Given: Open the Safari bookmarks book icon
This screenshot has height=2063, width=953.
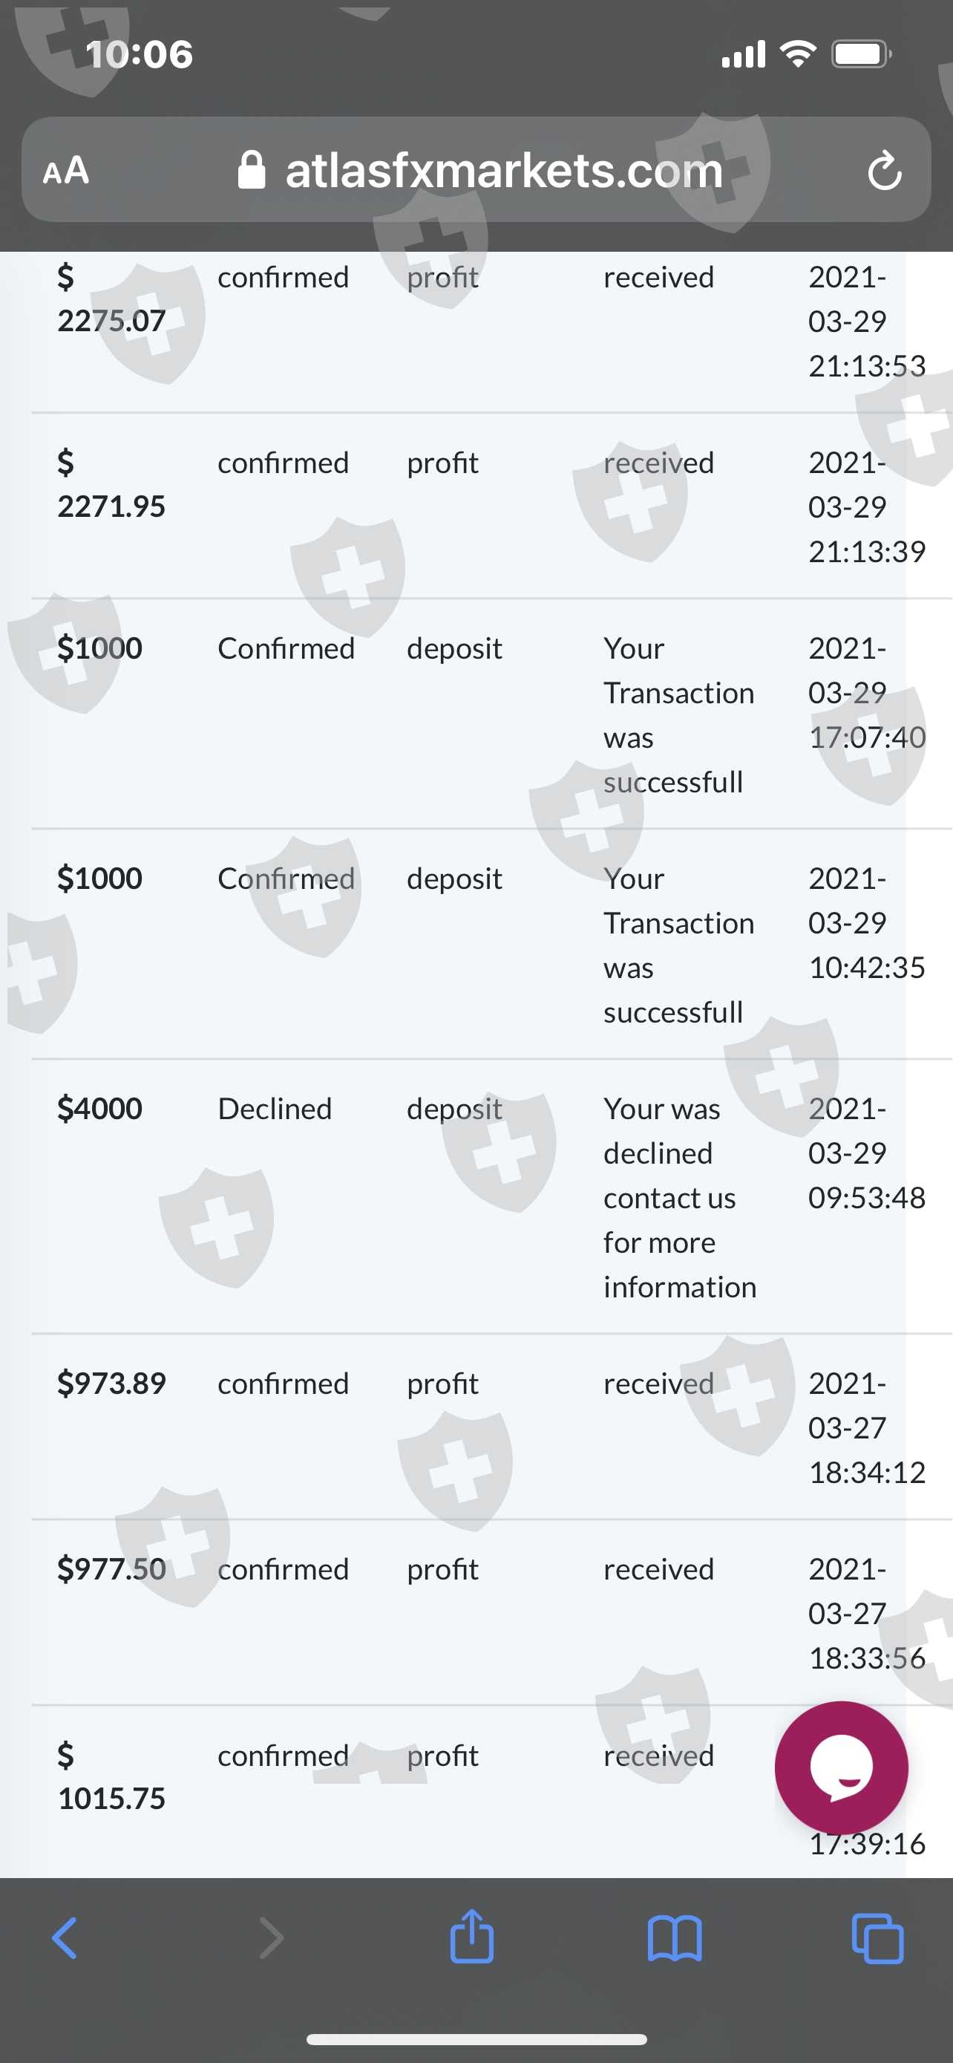Looking at the screenshot, I should tap(675, 1938).
